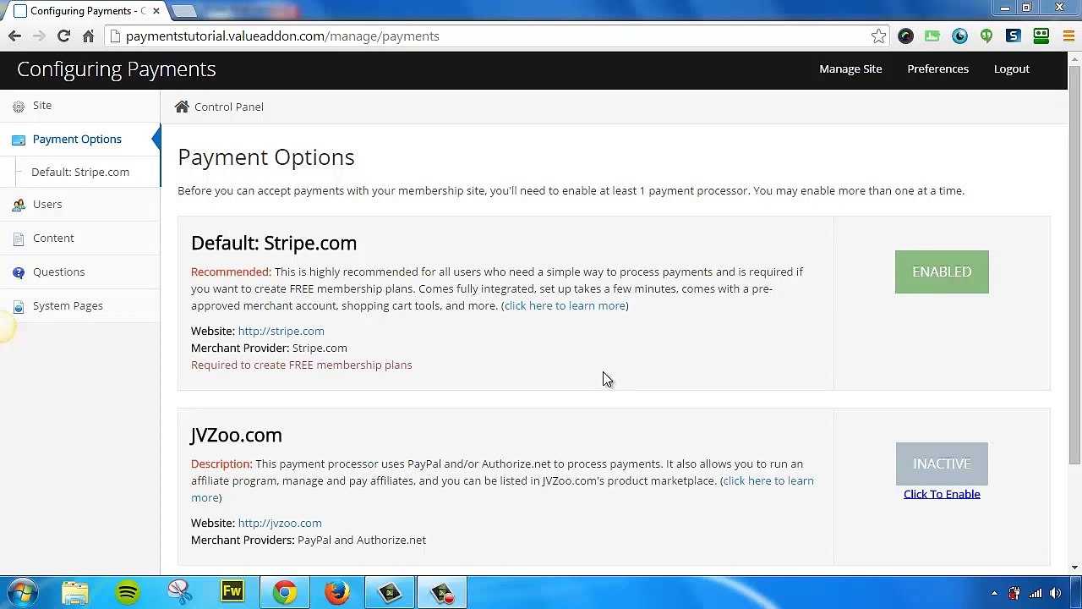Open System Pages sidebar section
Screen dimensions: 1082x609
point(68,305)
